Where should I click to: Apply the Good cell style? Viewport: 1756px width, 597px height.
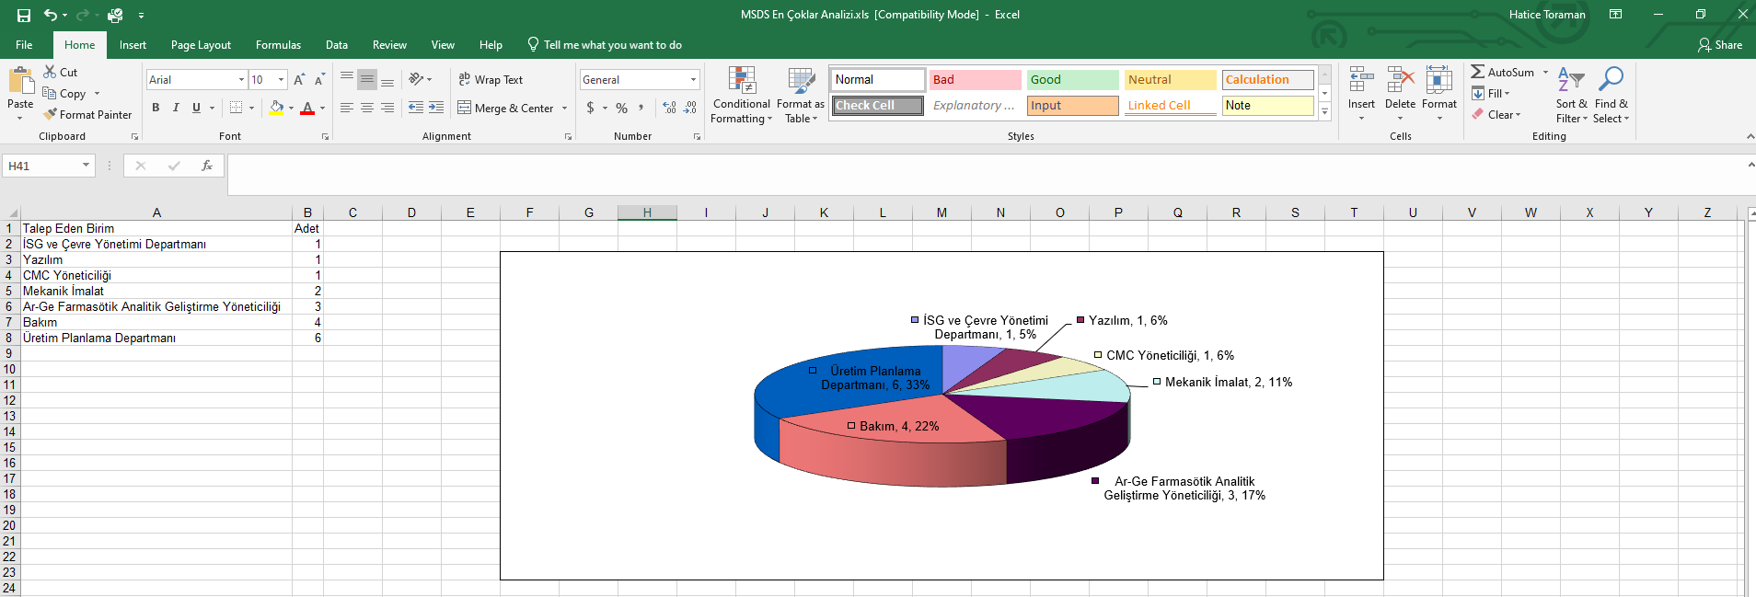click(1071, 80)
